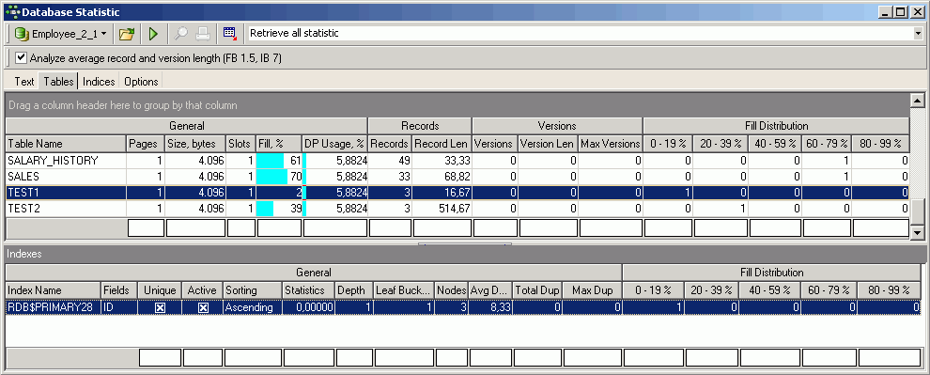This screenshot has width=930, height=375.
Task: Click the Fields column header in Indexes
Action: [x=119, y=290]
